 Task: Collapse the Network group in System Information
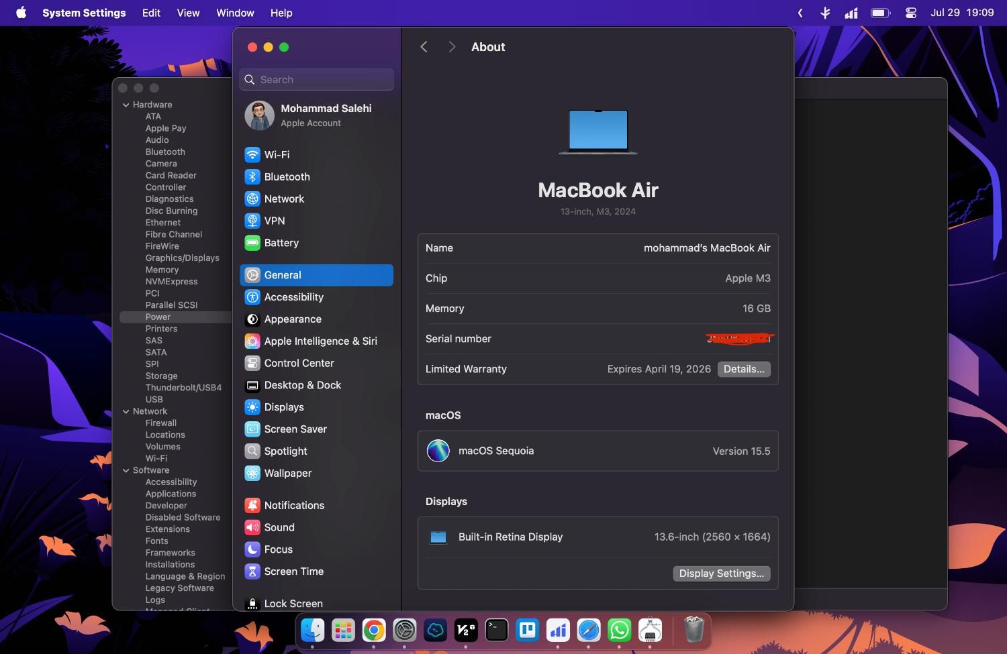click(x=126, y=411)
